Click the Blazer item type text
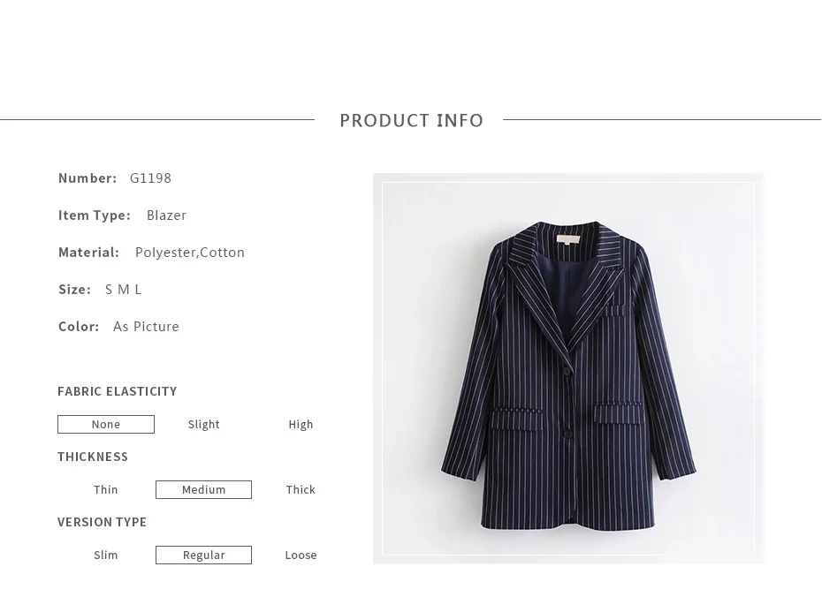The image size is (822, 597). (x=166, y=215)
